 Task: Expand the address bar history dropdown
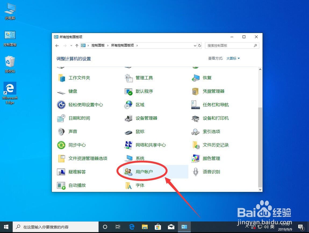(195, 45)
